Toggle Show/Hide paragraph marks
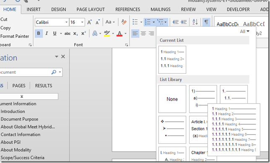This screenshot has width=270, height=163. (x=206, y=22)
